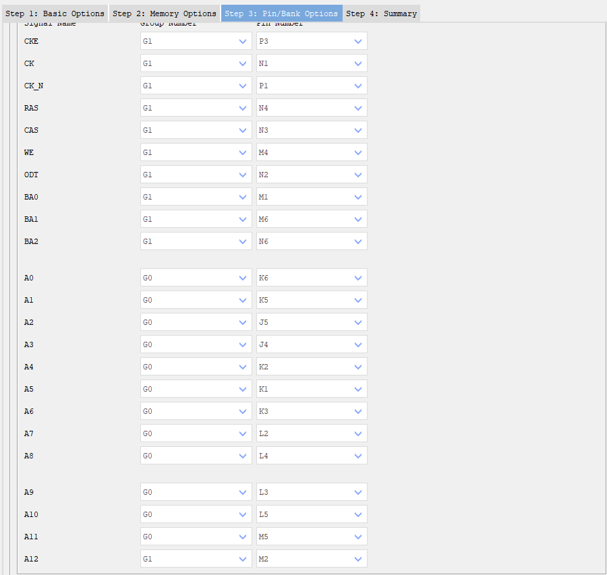Open BA1 group number dropdown
607x575 pixels.
pos(196,219)
